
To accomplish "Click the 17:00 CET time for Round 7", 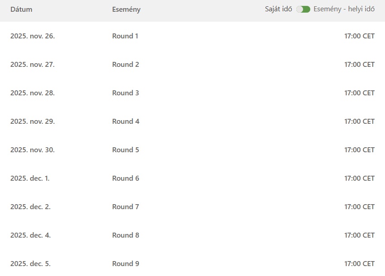I will pos(359,207).
